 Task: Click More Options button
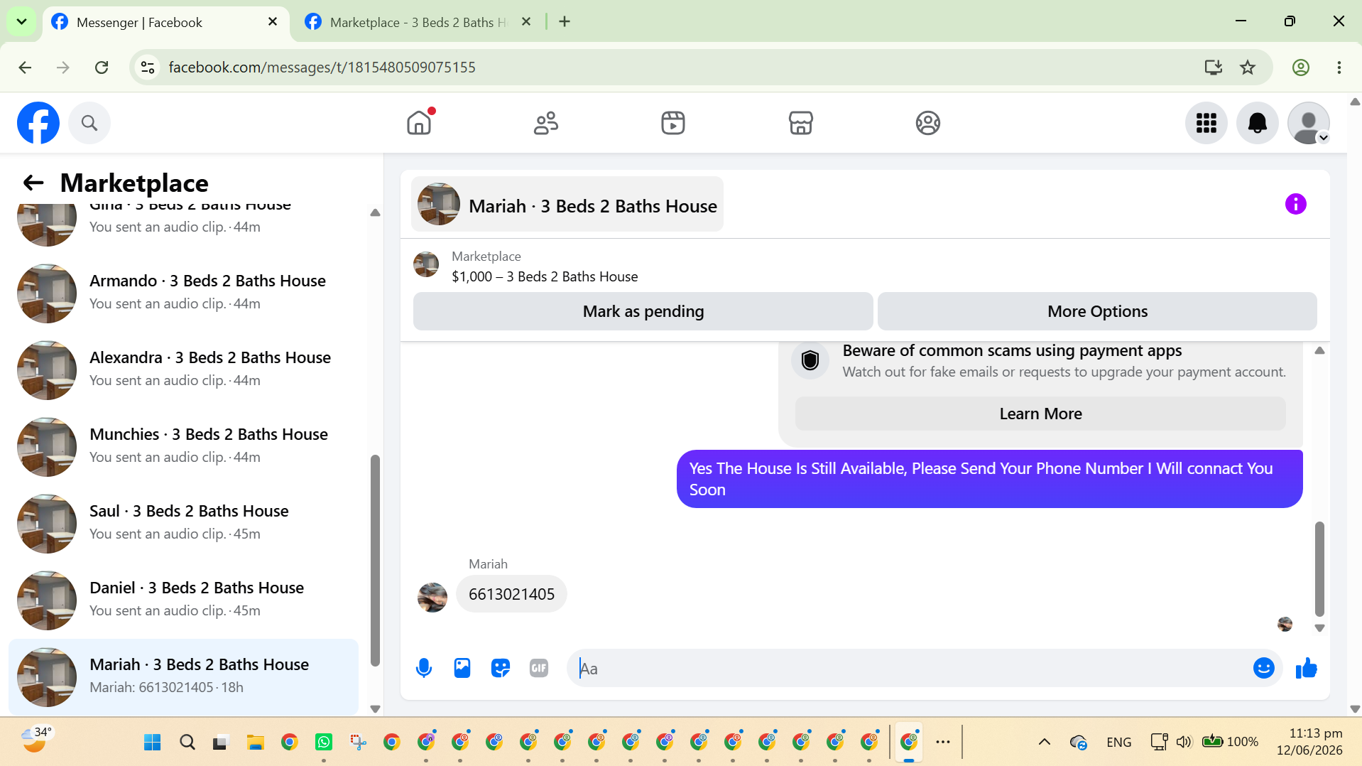1098,311
